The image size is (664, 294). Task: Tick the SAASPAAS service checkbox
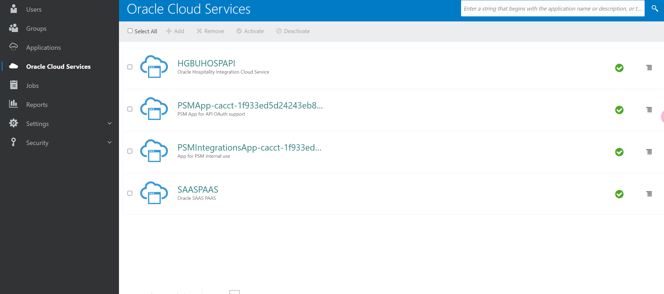tap(130, 193)
